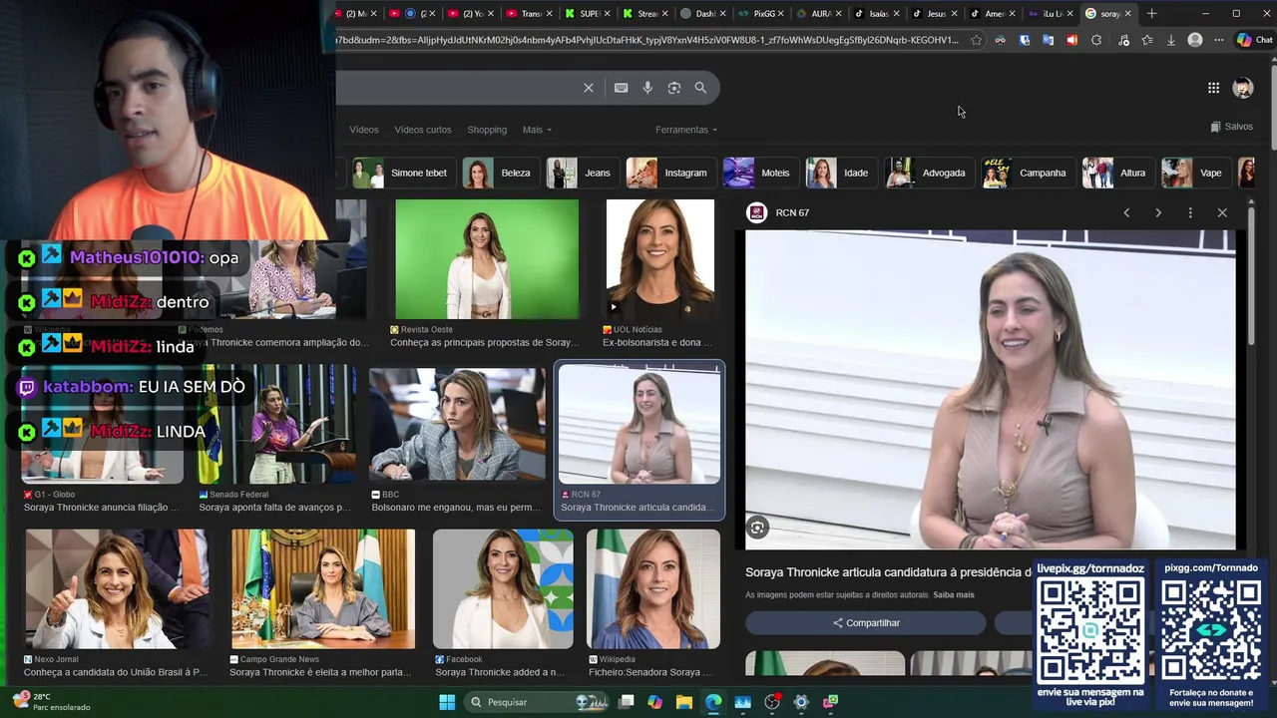Select the Moteis suggestion chip
This screenshot has height=718, width=1277.
[x=760, y=173]
